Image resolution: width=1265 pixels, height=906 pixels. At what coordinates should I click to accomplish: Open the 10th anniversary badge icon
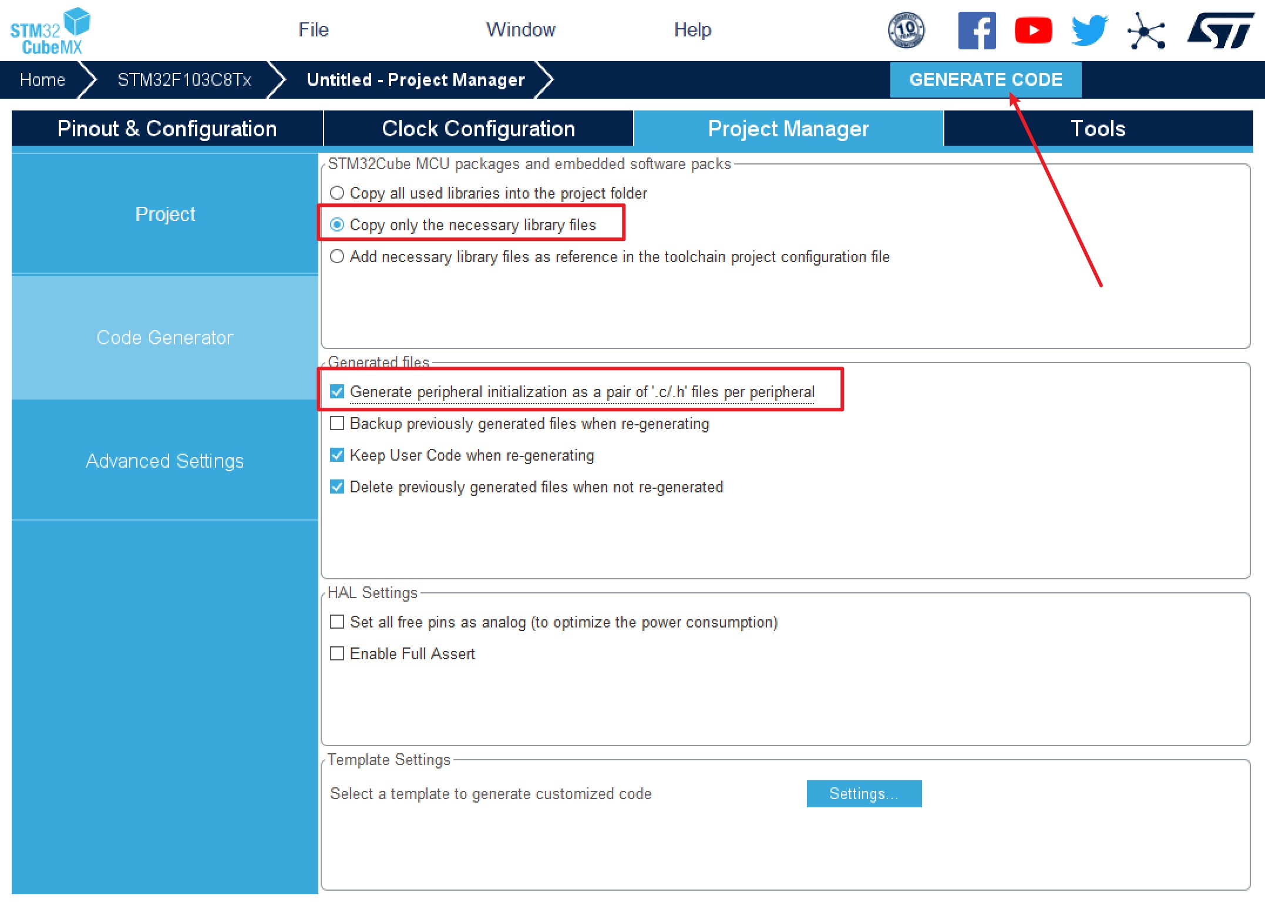(x=906, y=31)
